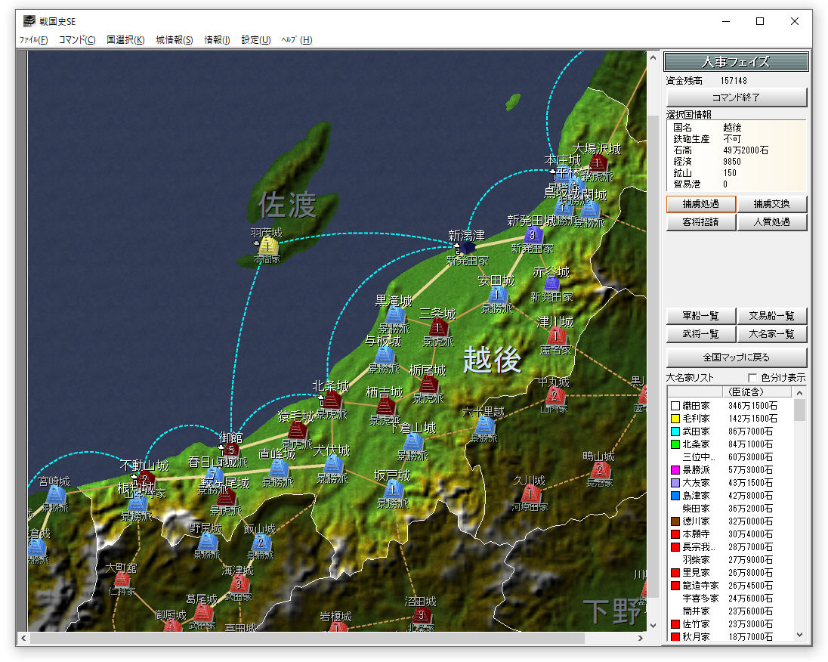Select 武田家 in the daimyo list
Screen dimensions: 828x662
(696, 432)
